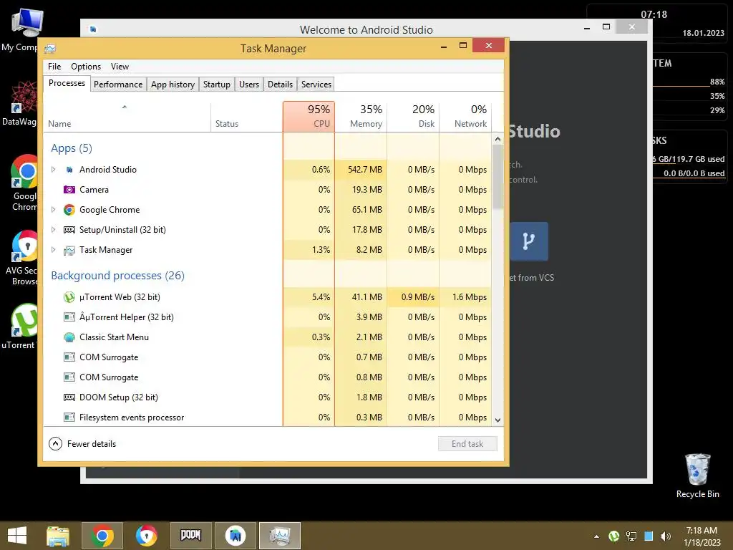Click process list scrollbar up arrow
The width and height of the screenshot is (733, 550).
tap(497, 139)
